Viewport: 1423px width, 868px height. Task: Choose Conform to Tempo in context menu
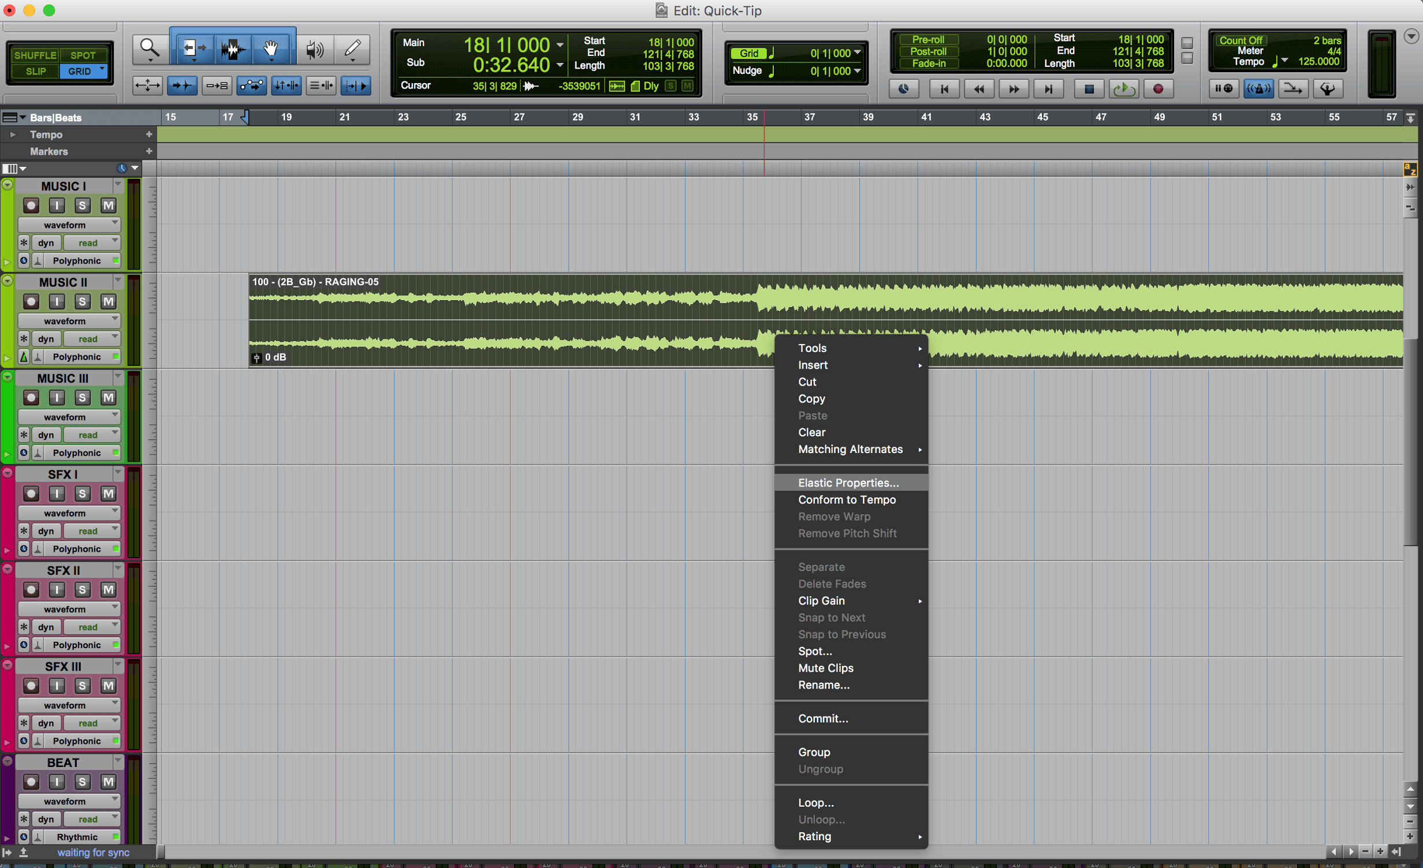coord(851,499)
